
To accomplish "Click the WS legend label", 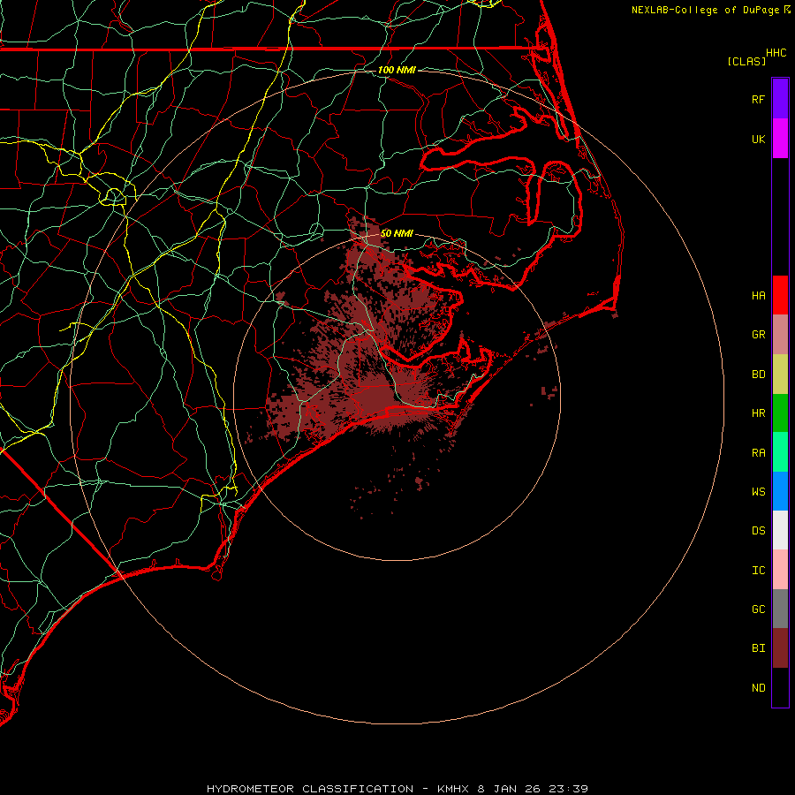I will point(758,491).
